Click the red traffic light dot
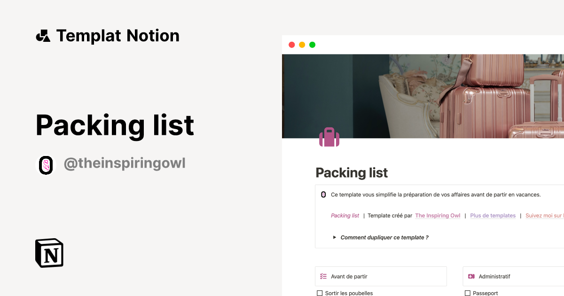 click(291, 44)
